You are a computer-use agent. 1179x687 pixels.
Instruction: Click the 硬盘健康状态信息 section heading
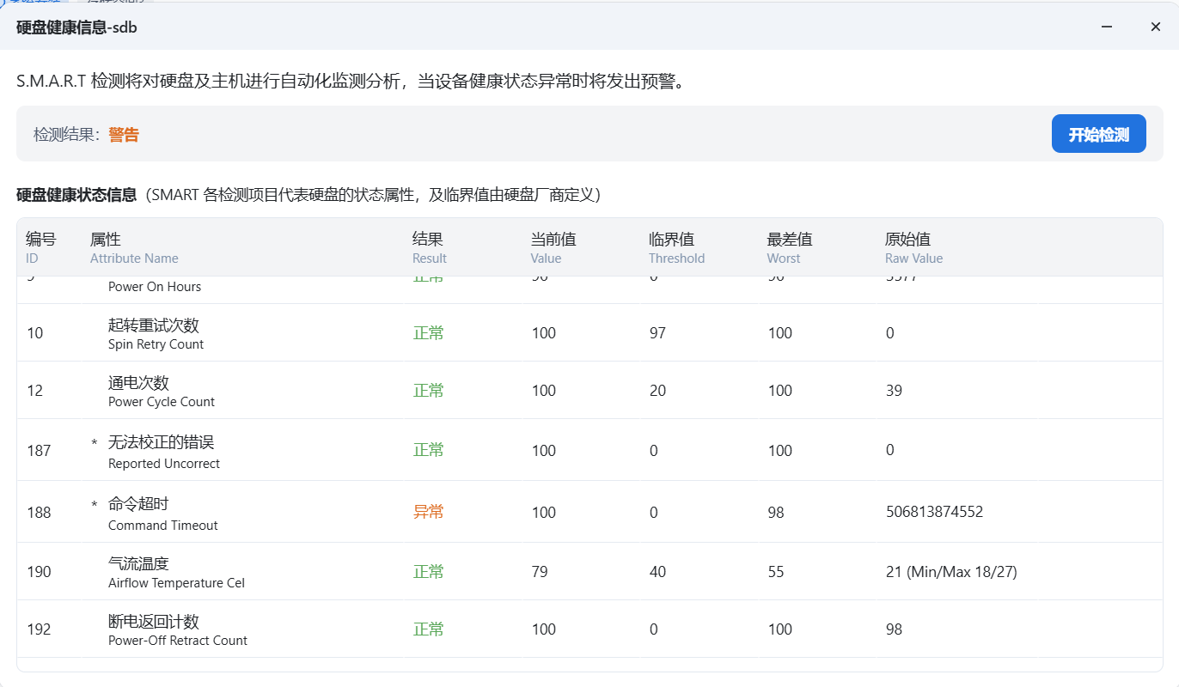pyautogui.click(x=76, y=195)
